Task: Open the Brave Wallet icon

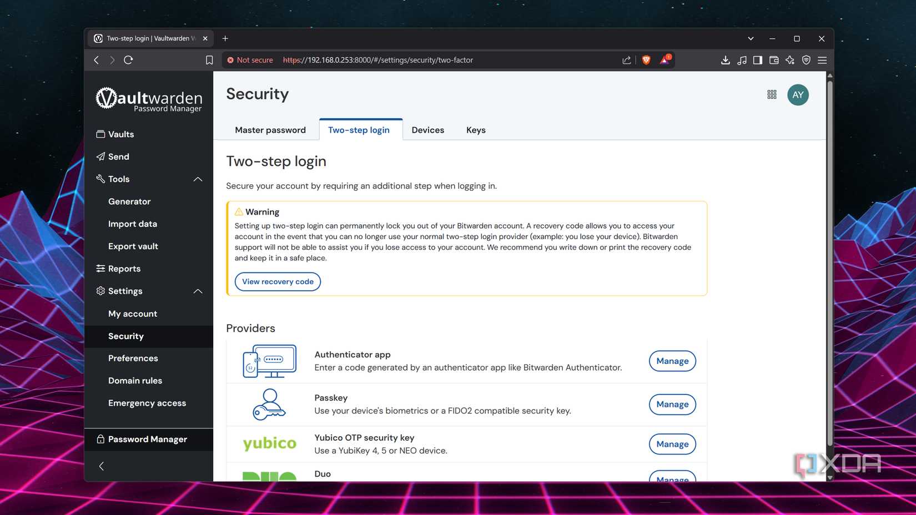Action: [774, 60]
